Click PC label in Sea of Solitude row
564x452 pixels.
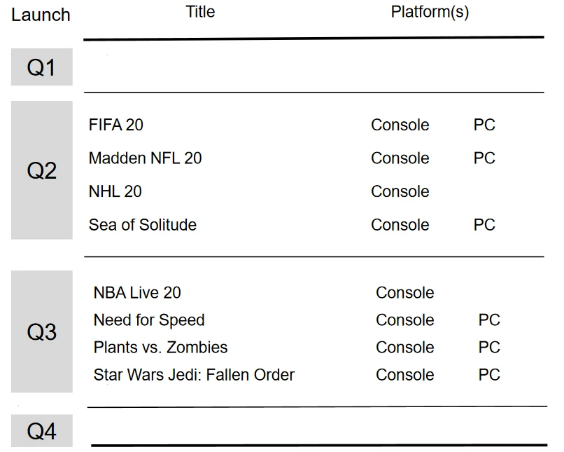484,225
